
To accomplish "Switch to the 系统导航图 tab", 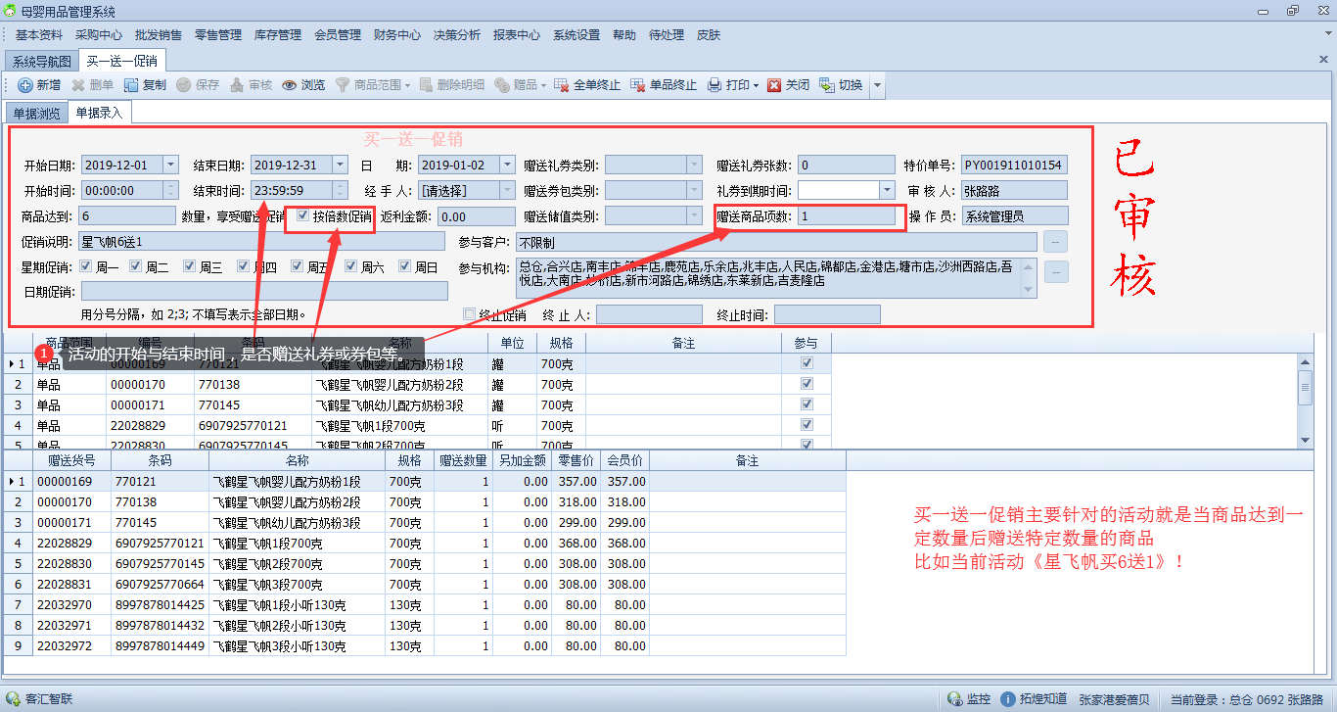I will tap(41, 61).
